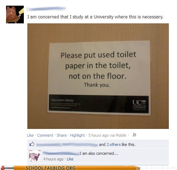Click the comment's '4 hours ago' timestamp
Viewport: 177px width, 170px height.
[x=53, y=159]
